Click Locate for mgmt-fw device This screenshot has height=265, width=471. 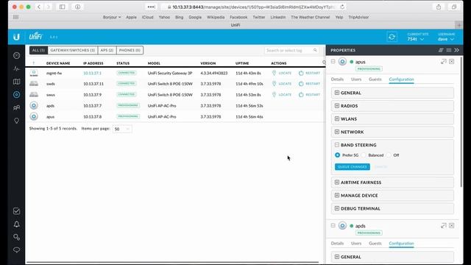click(282, 73)
